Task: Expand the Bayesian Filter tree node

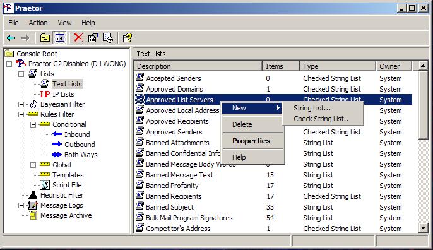Action: tap(21, 104)
